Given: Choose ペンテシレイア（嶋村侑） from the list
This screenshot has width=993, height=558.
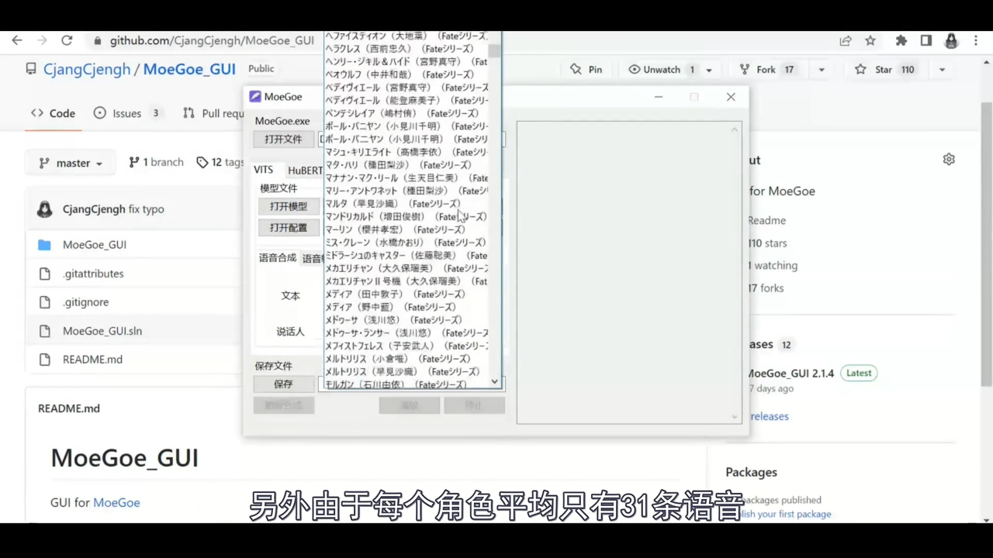Looking at the screenshot, I should point(407,113).
